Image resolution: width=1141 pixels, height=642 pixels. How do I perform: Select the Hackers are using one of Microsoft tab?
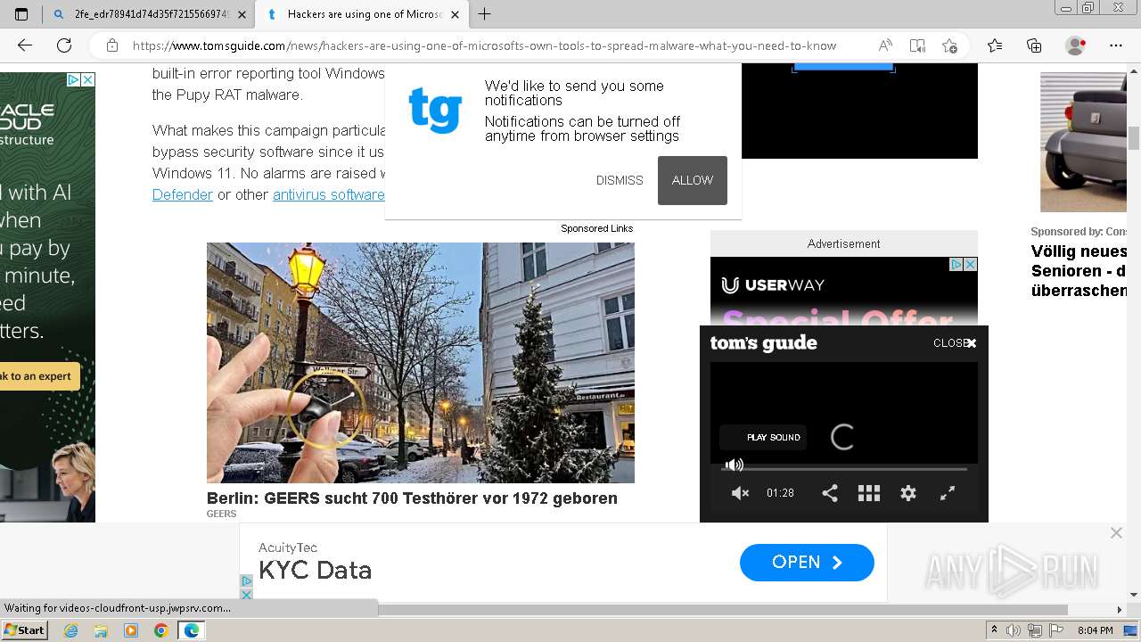pos(361,14)
